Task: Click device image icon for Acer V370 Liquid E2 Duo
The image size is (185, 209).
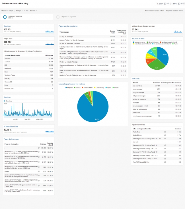Action: [x=165, y=162]
